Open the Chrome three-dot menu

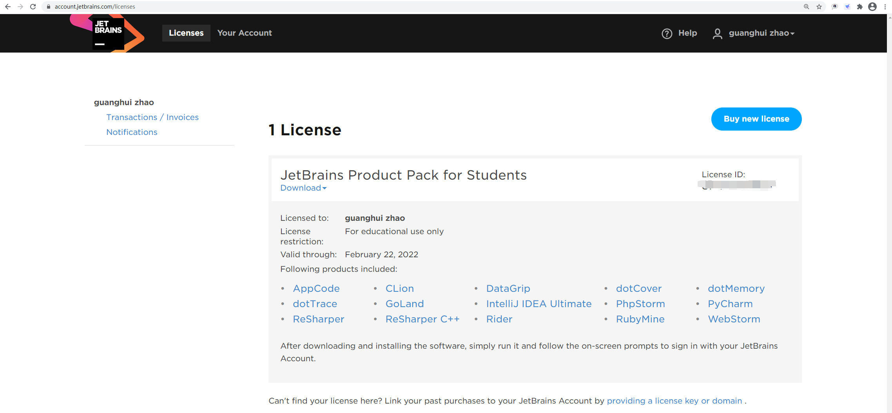[x=885, y=7]
